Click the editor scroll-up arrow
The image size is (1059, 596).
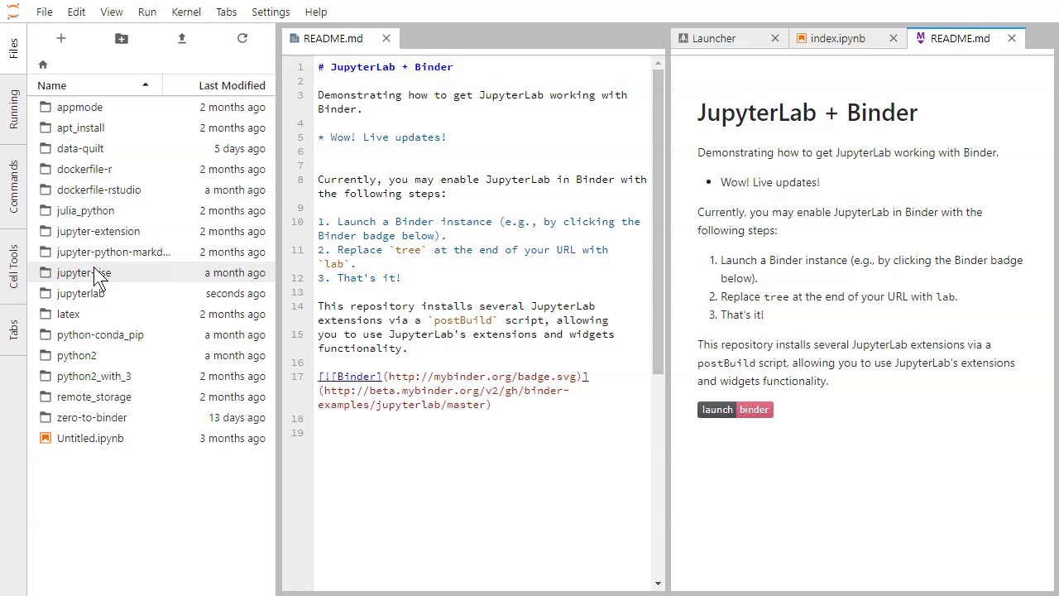(658, 64)
